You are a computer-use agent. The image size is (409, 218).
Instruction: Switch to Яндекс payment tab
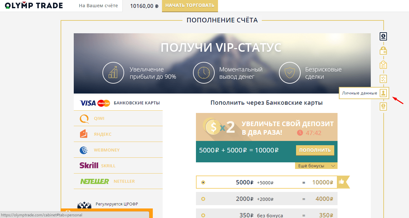pos(118,134)
